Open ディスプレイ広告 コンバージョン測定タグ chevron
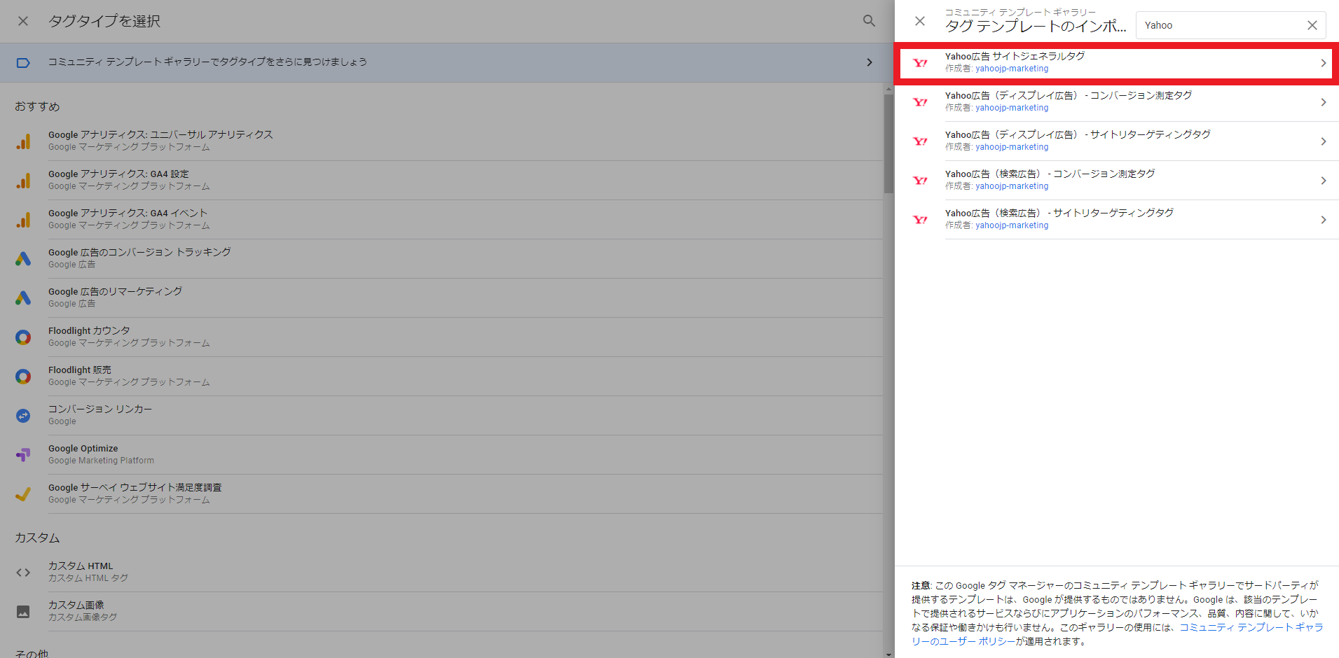The image size is (1339, 658). (1324, 102)
